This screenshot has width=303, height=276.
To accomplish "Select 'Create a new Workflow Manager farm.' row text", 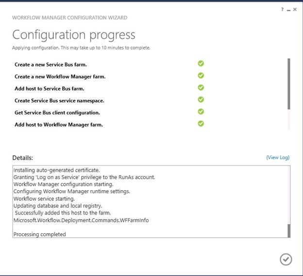I will tap(60, 77).
